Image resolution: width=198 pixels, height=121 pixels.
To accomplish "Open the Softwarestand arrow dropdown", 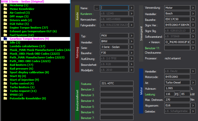I will tap(193, 37).
